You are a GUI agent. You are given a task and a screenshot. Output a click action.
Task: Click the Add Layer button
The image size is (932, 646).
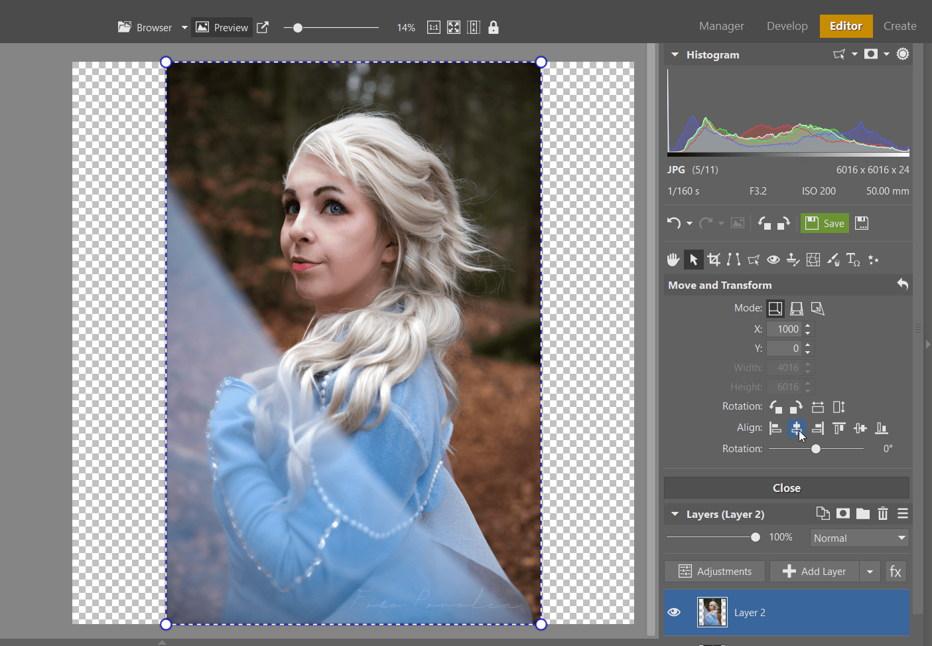815,571
